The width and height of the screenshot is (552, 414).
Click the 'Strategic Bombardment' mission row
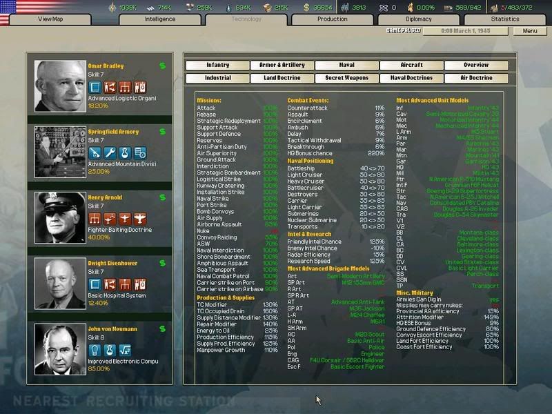pos(237,173)
